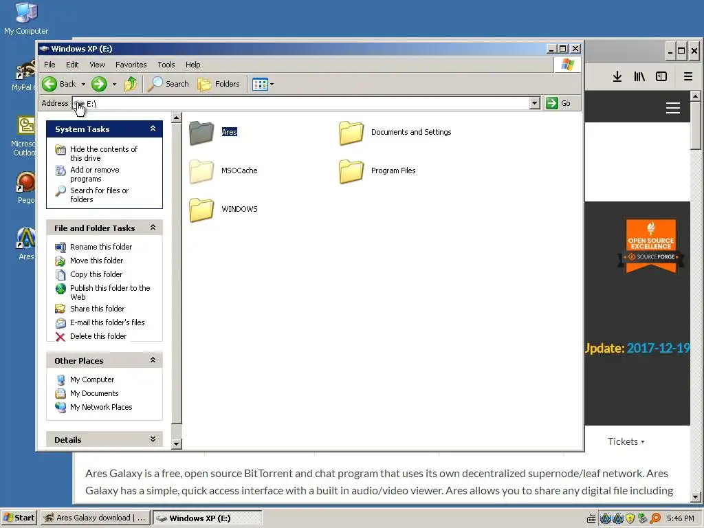Expand the Address bar dropdown list
Viewport: 704px width, 528px height.
[534, 103]
